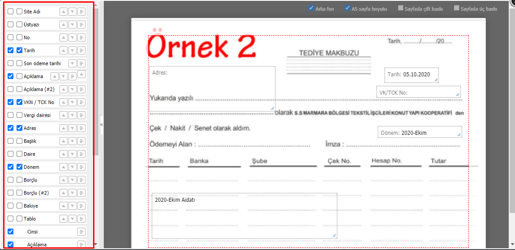Move the Tarih field down in the list
Image resolution: width=515 pixels, height=250 pixels.
click(72, 50)
